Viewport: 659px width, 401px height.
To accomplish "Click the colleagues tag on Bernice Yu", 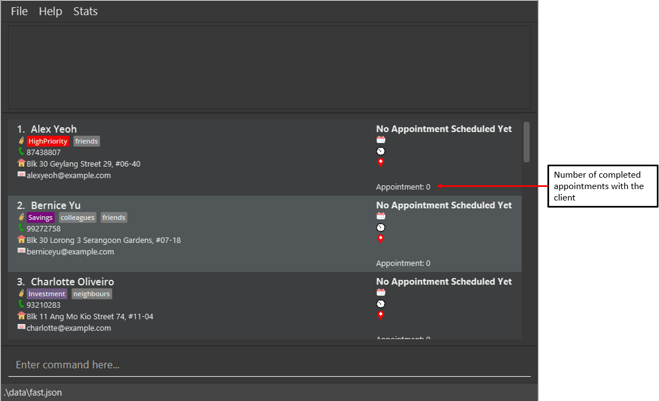I will click(77, 217).
